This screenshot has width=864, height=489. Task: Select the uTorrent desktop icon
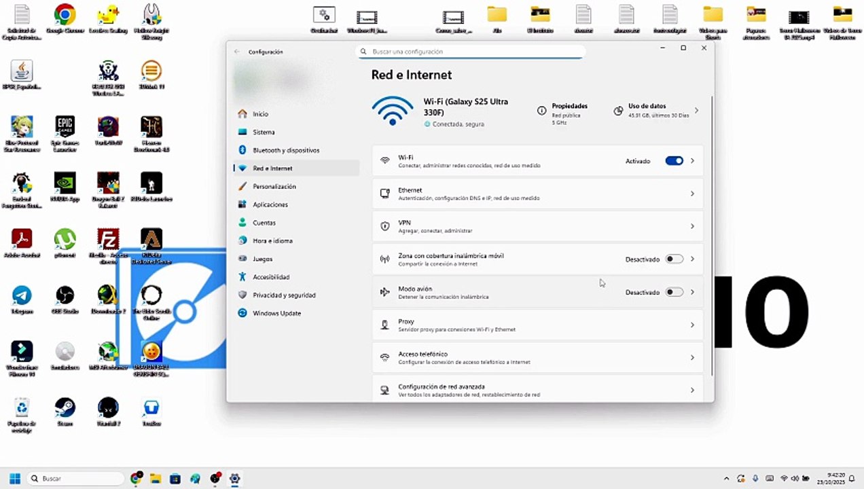65,243
